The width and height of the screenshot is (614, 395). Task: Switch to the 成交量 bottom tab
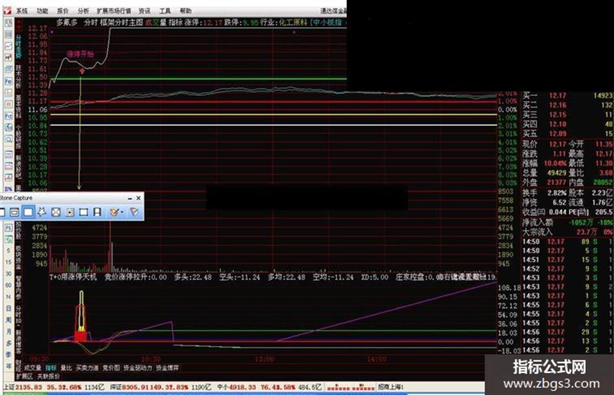click(x=33, y=368)
